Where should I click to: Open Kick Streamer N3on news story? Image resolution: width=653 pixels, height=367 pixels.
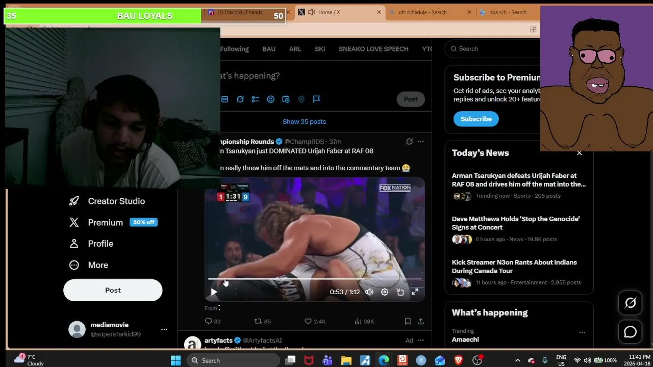(519, 272)
